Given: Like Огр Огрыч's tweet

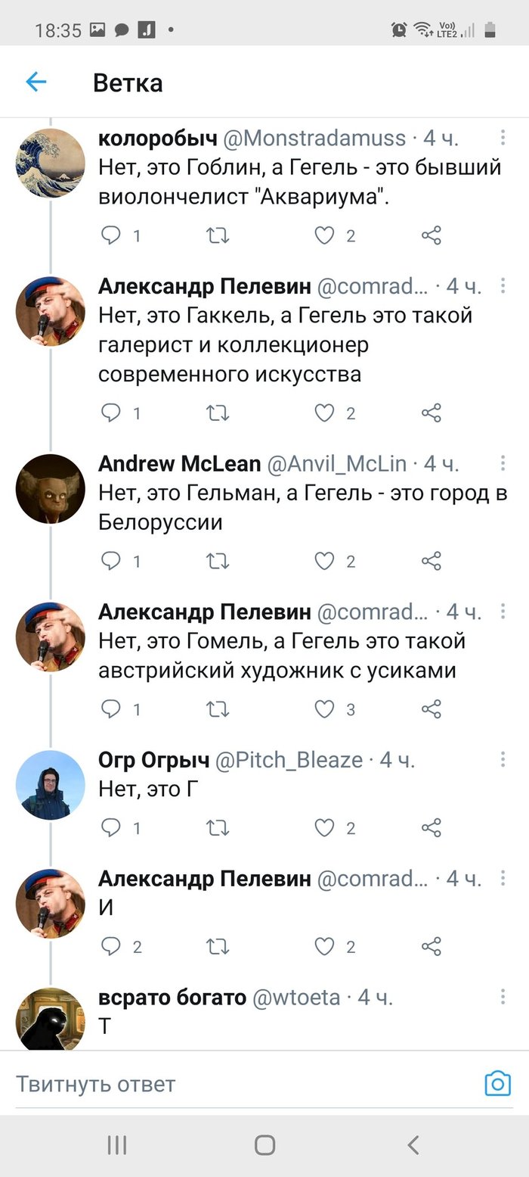Looking at the screenshot, I should [x=324, y=828].
